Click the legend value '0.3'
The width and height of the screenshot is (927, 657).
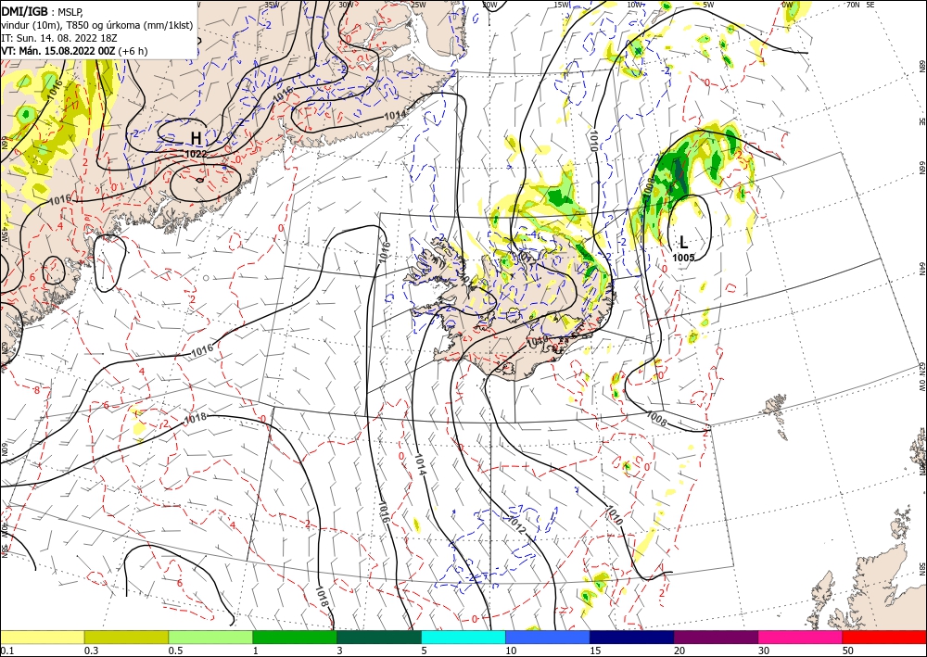click(x=91, y=651)
